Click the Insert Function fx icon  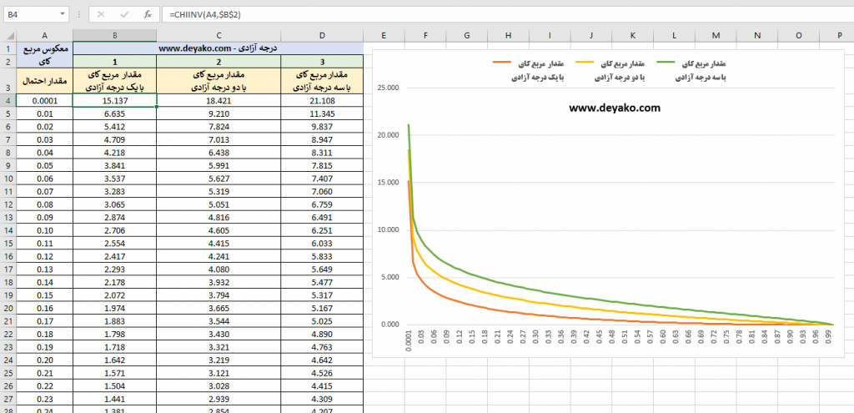point(148,14)
